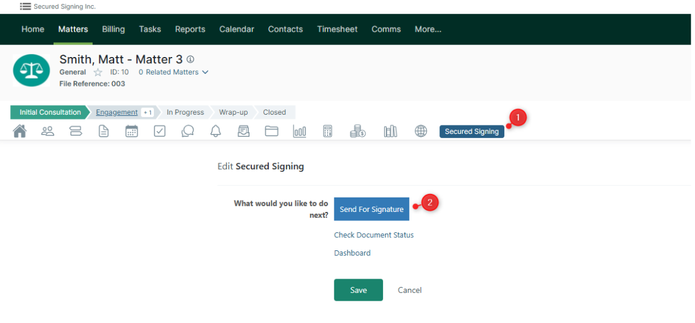Star this matter as favorite
The height and width of the screenshot is (323, 695).
tap(98, 73)
